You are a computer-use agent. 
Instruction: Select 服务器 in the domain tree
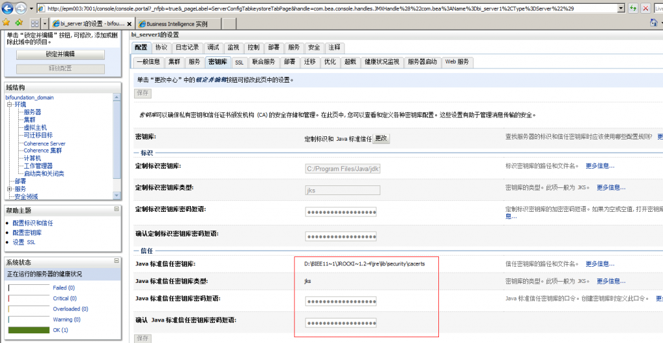(x=32, y=112)
